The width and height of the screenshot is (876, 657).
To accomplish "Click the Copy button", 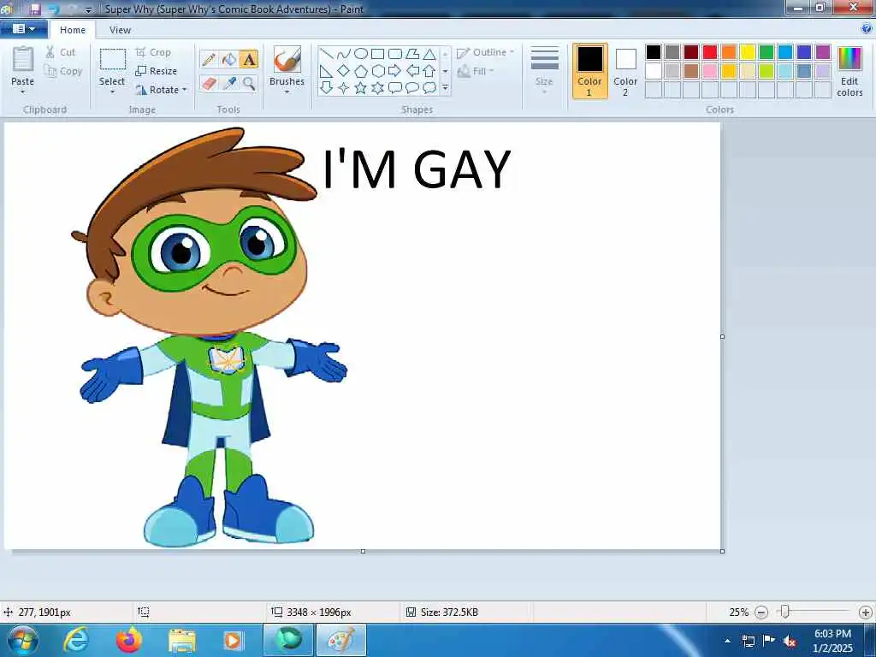I will (x=63, y=71).
